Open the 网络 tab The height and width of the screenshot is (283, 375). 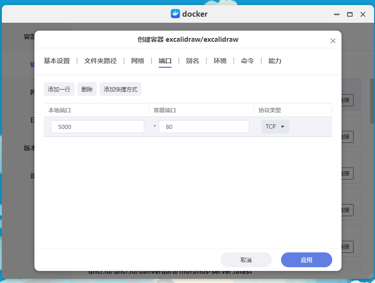pos(138,61)
